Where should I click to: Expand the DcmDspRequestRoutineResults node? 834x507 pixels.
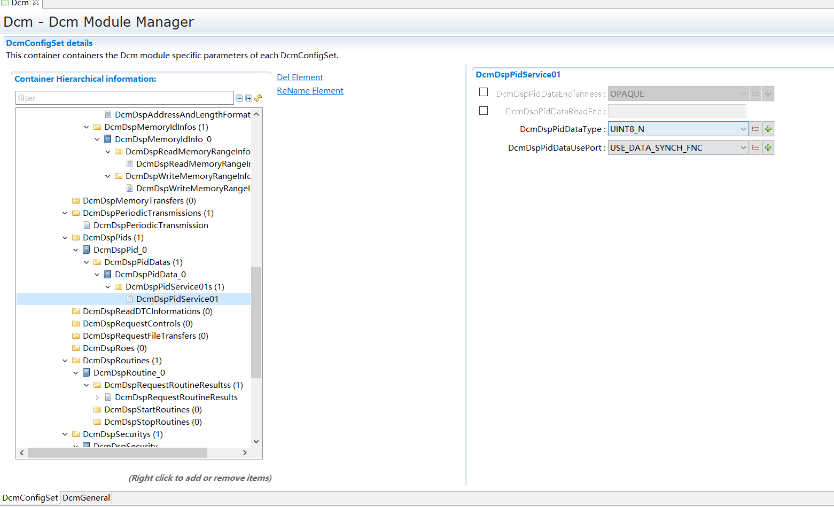(97, 397)
